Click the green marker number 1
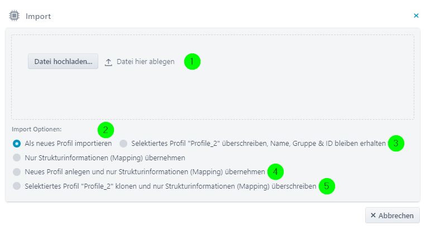 pyautogui.click(x=192, y=61)
